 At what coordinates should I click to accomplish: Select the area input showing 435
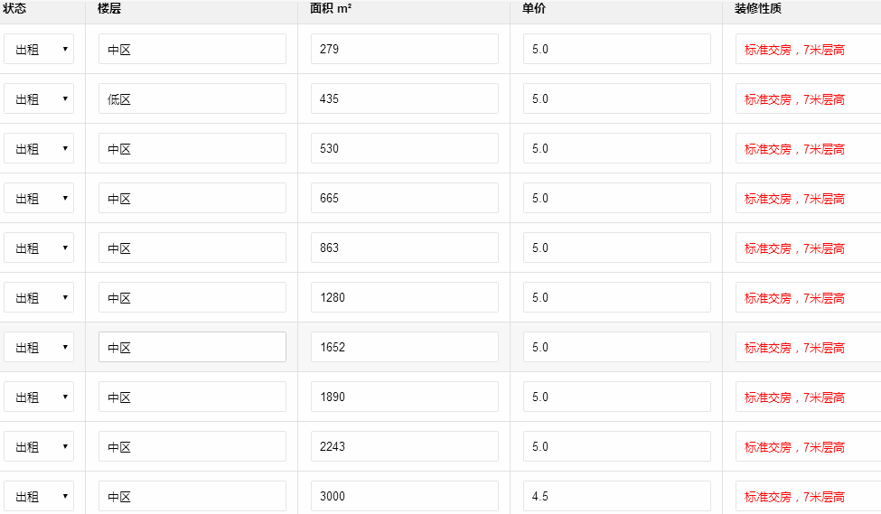(404, 99)
